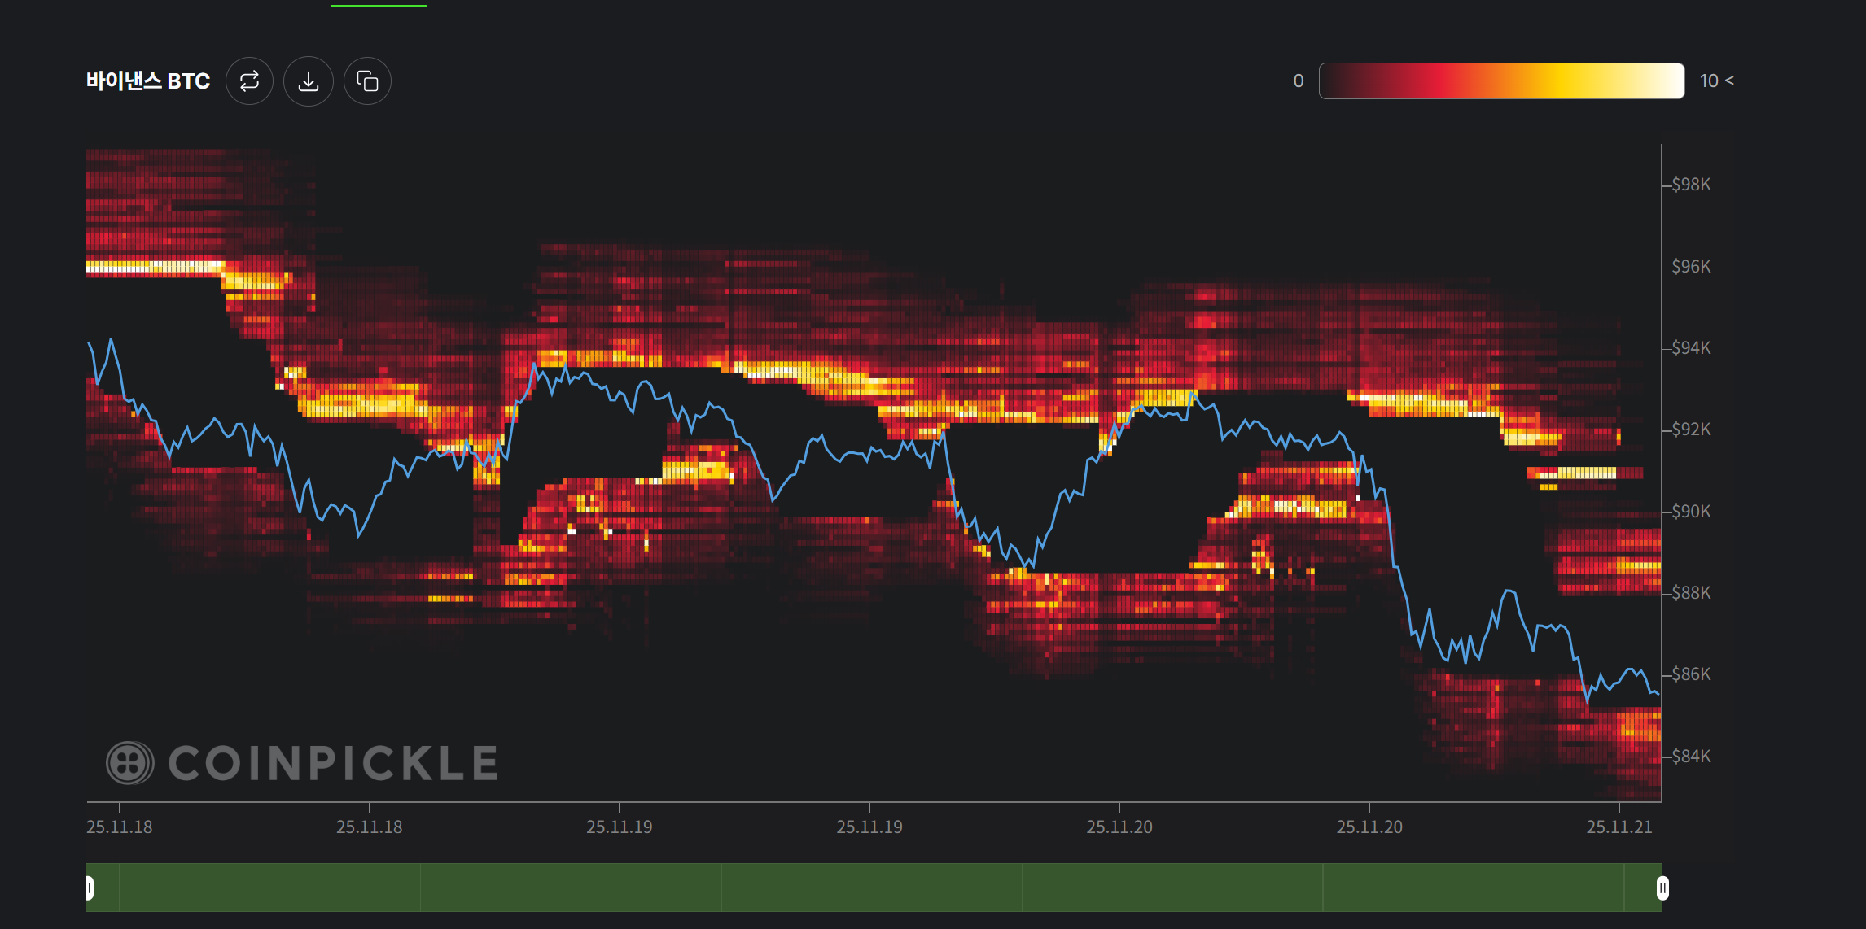Grab the right range slider handle
Screen dimensions: 1866x929
[1662, 888]
